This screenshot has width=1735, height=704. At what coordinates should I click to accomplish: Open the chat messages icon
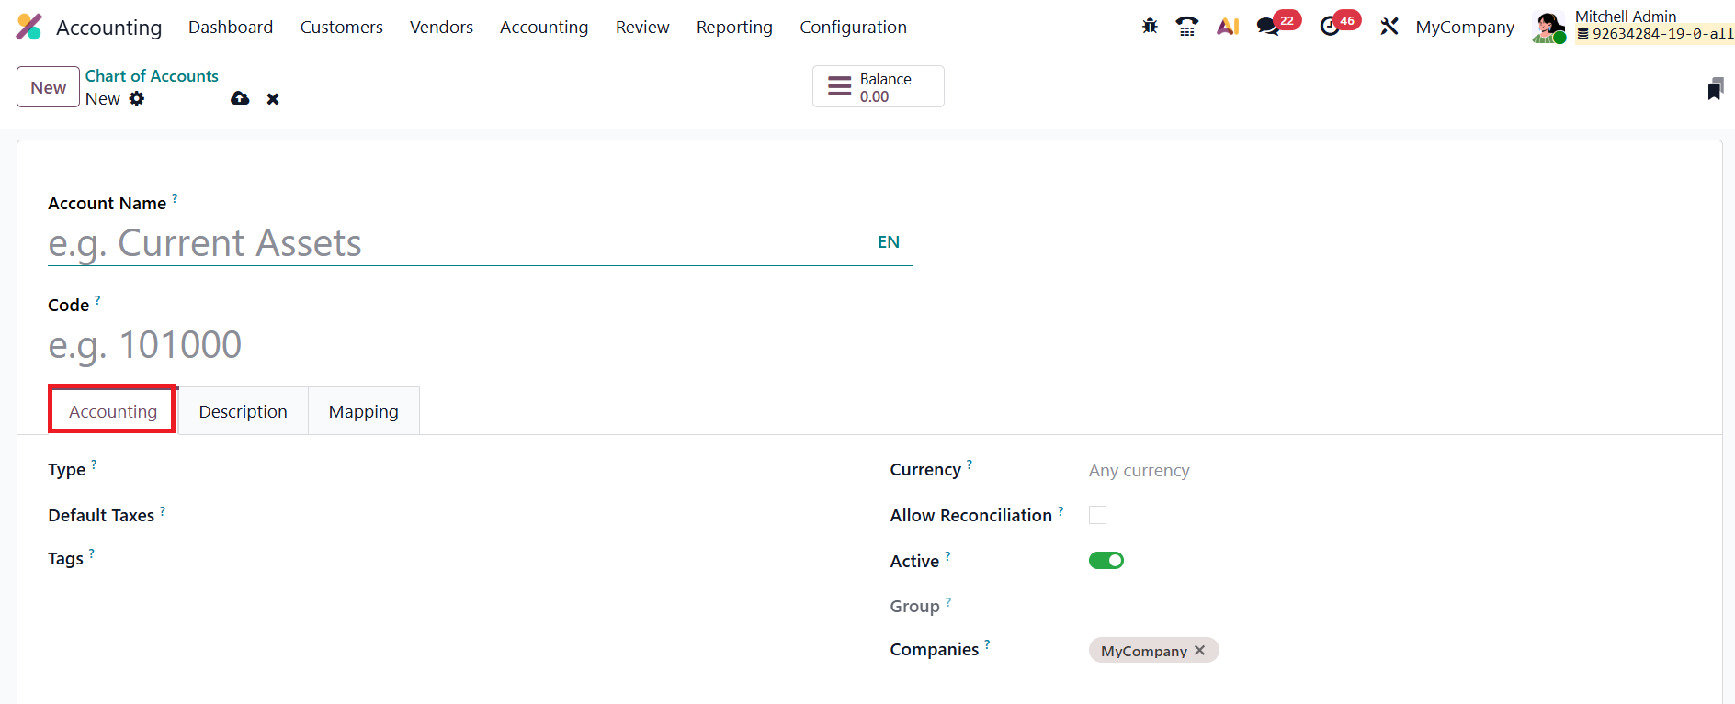click(1269, 27)
